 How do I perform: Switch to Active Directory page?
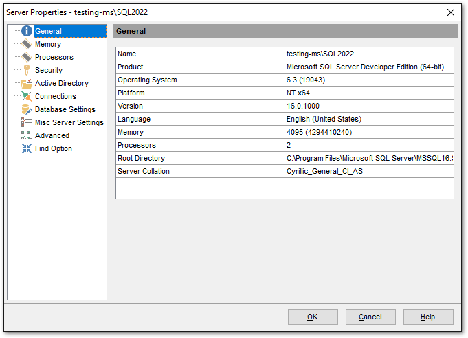62,83
